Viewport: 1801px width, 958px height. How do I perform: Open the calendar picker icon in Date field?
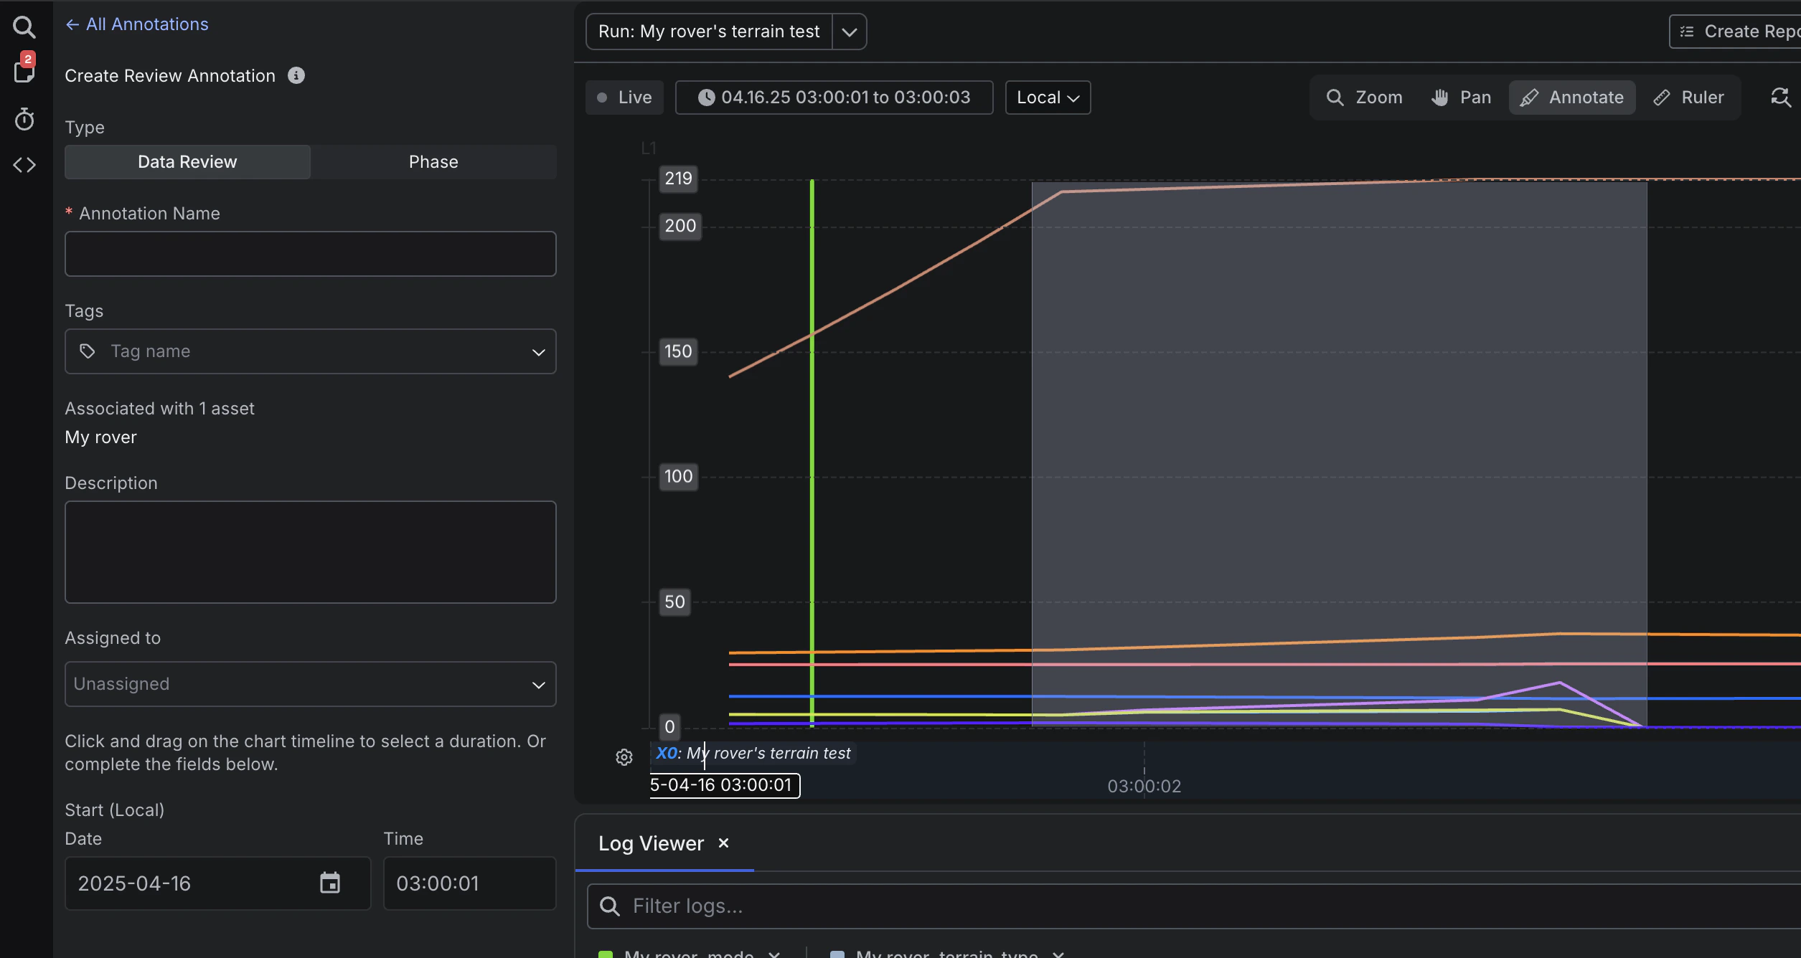click(330, 883)
